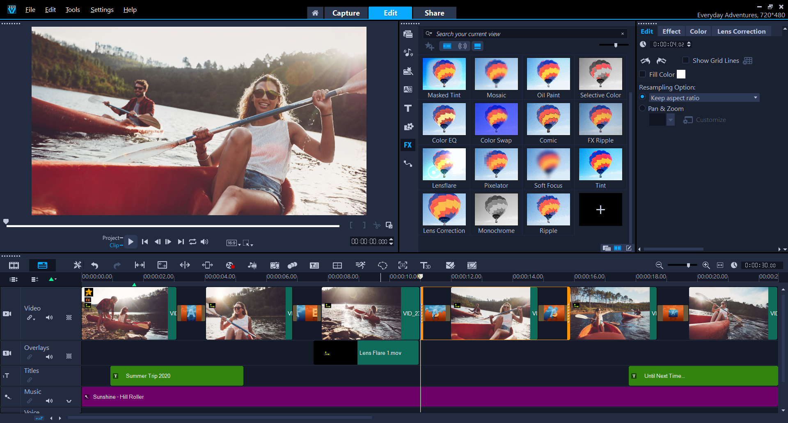Switch to the Lens Correction tab
Viewport: 788px width, 423px height.
coord(741,31)
